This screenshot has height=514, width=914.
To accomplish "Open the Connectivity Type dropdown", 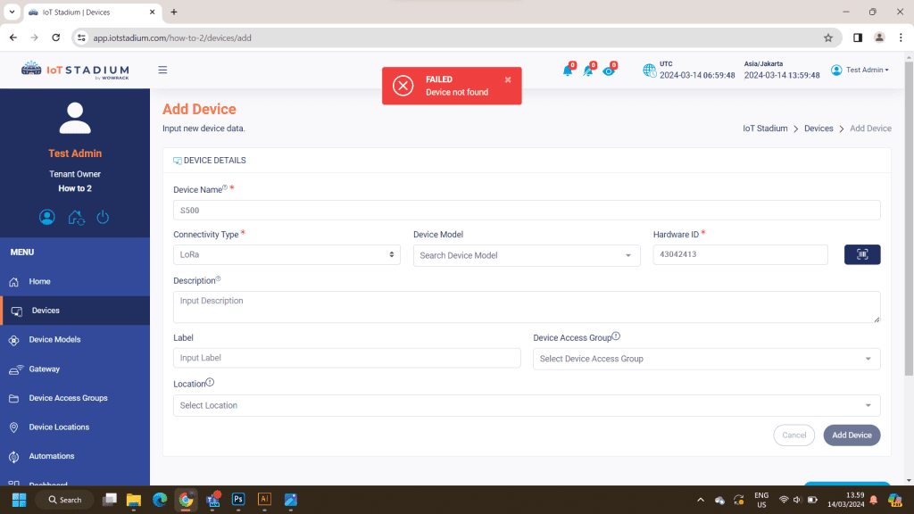I will (x=287, y=254).
